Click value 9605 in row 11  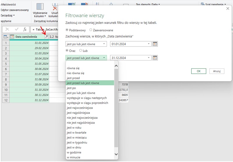125,95
